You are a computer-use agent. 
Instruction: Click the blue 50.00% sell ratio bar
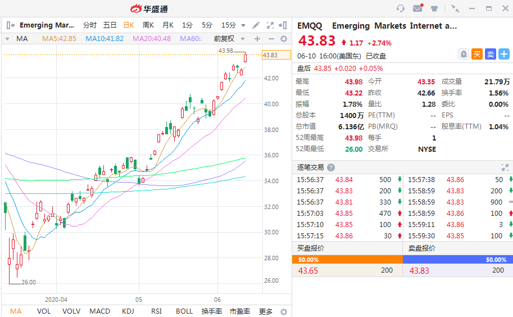(458, 260)
